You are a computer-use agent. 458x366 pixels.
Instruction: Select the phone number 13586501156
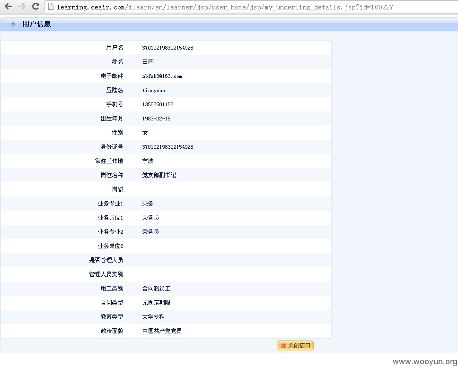[158, 104]
